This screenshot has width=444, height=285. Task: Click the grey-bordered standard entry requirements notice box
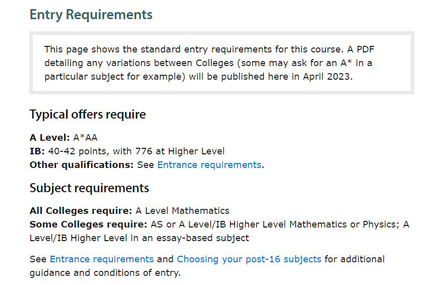click(x=221, y=63)
